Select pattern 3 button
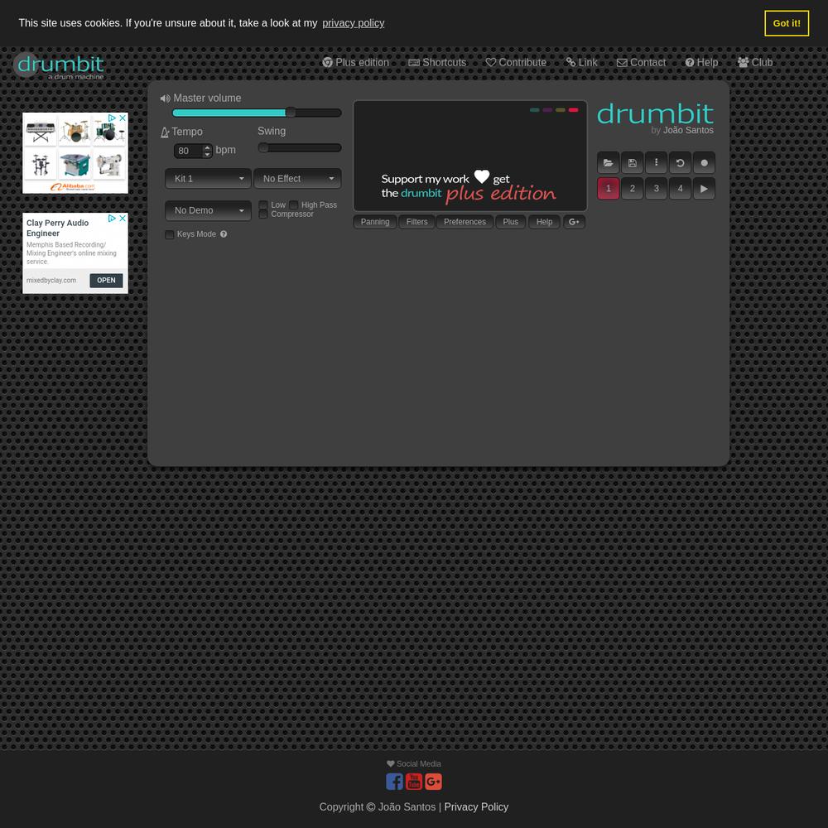 (656, 189)
